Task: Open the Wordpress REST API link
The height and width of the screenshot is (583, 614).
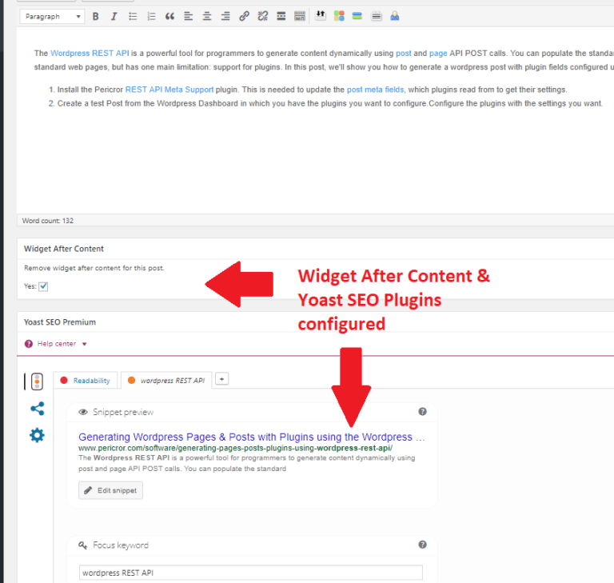Action: click(90, 54)
